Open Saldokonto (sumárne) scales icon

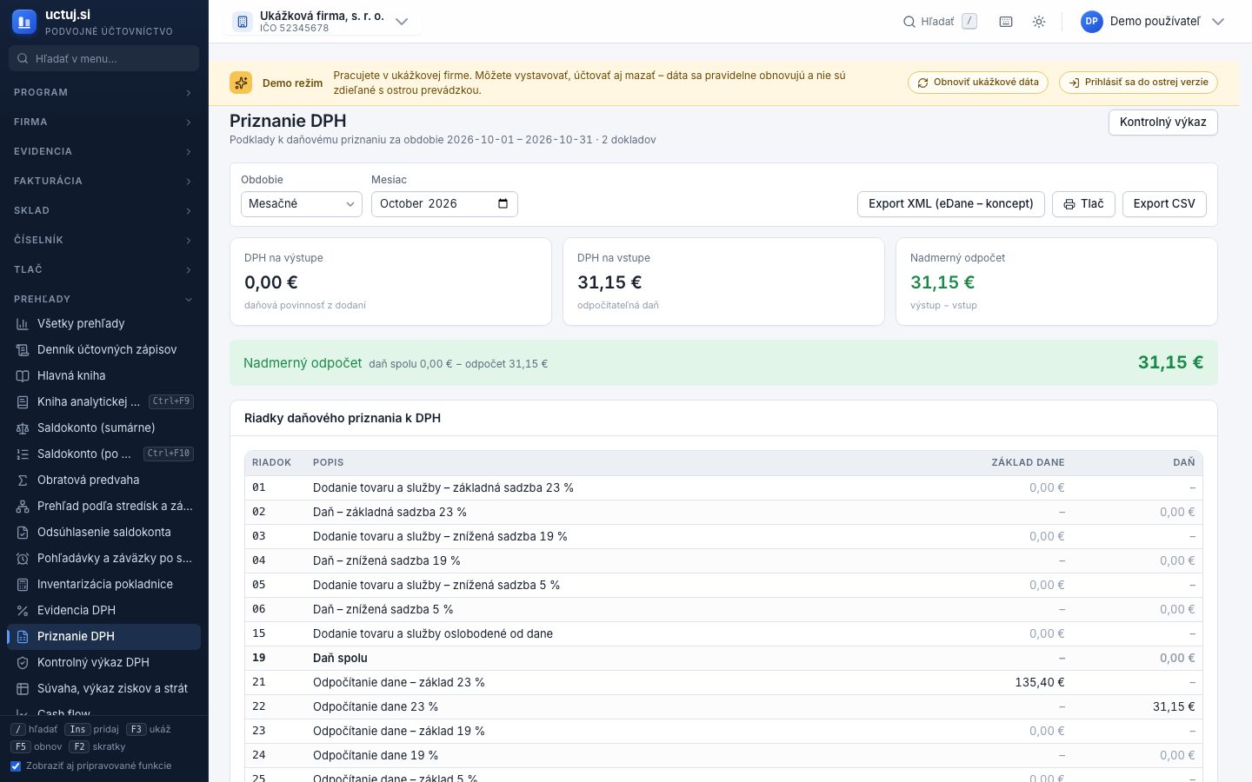pos(23,427)
